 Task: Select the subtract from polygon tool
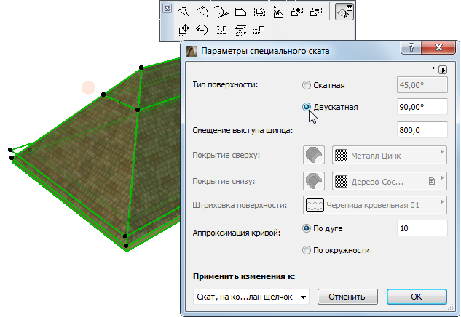[x=316, y=12]
